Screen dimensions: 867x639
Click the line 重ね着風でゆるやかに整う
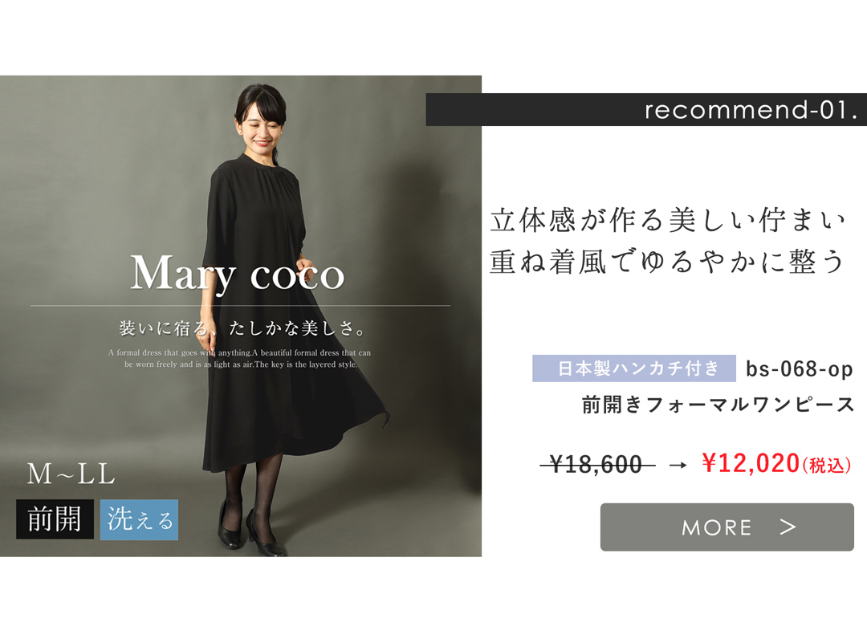coord(667,262)
